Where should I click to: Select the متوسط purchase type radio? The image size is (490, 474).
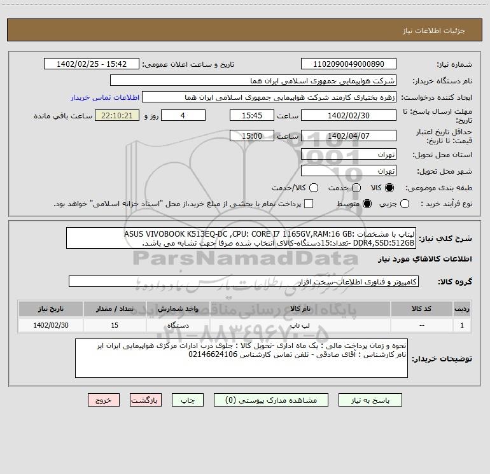coord(367,204)
